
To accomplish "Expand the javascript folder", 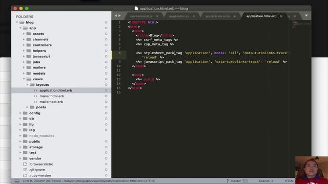I will [x=24, y=56].
